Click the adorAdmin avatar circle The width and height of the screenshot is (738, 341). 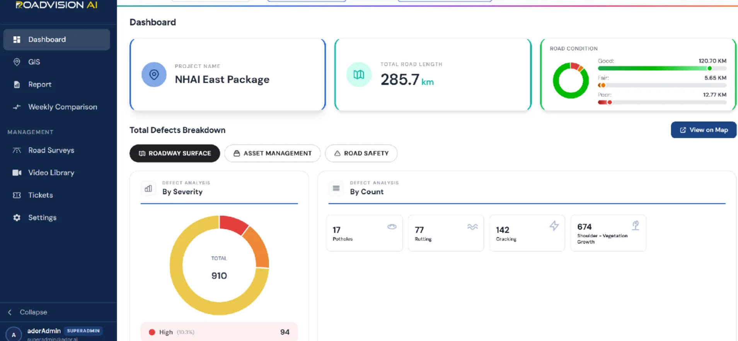click(14, 335)
